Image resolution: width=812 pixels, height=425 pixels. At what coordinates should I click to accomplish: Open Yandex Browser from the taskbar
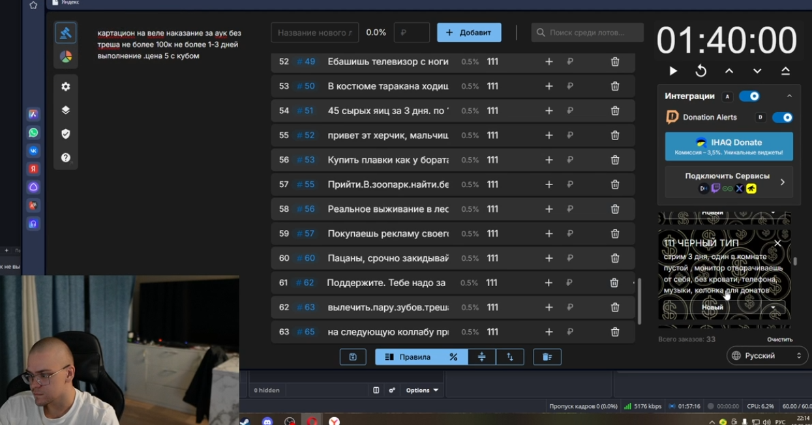point(334,421)
